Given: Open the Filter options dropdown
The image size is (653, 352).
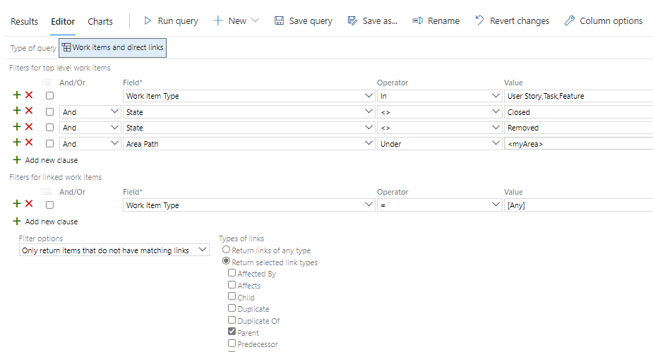Looking at the screenshot, I should pyautogui.click(x=114, y=250).
